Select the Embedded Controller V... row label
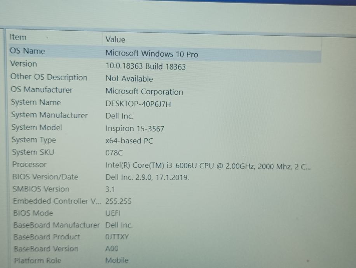 click(57, 201)
